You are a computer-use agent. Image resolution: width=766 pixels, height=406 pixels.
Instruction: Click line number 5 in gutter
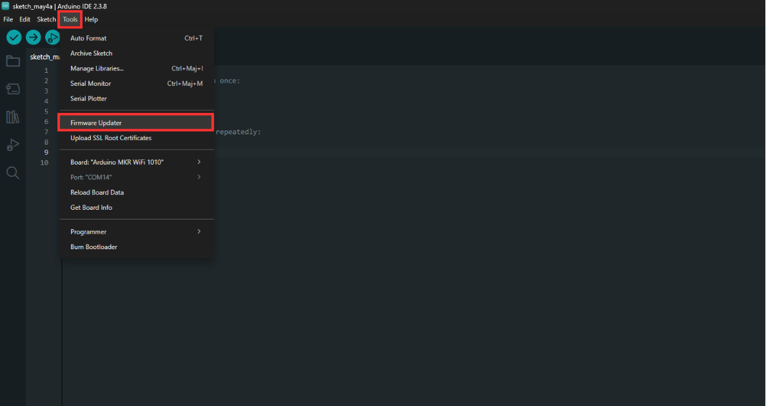click(x=46, y=112)
